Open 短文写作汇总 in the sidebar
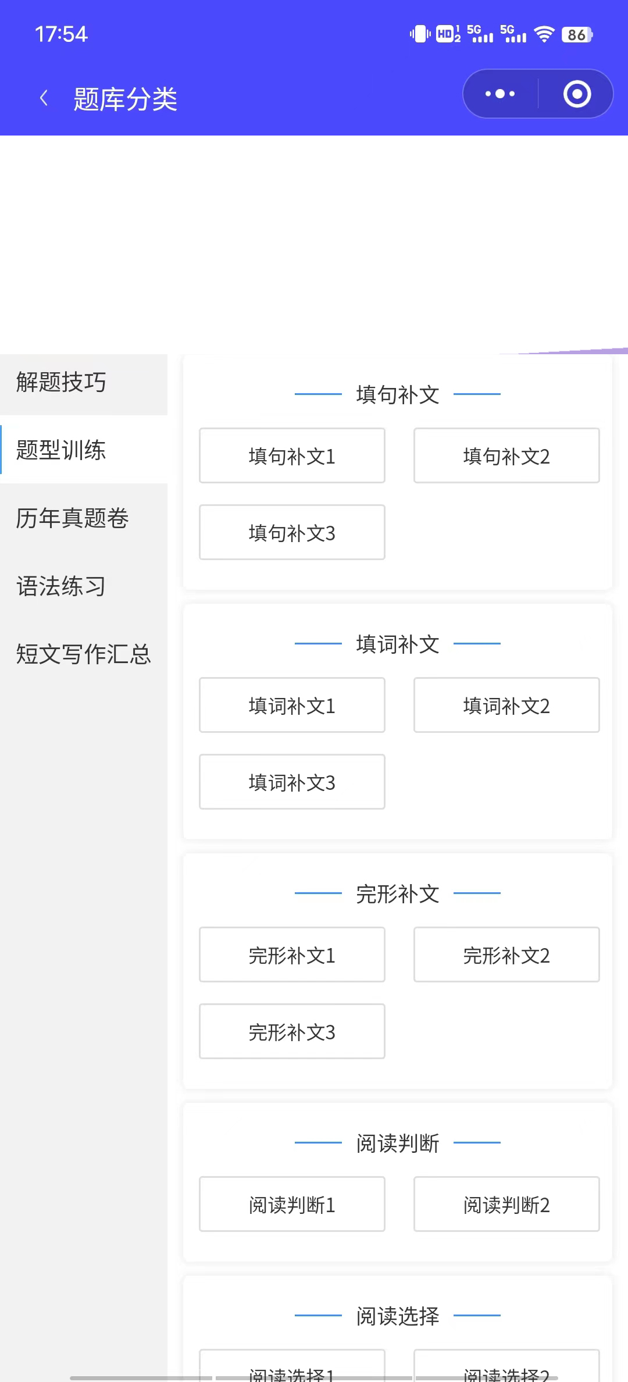 coord(84,654)
